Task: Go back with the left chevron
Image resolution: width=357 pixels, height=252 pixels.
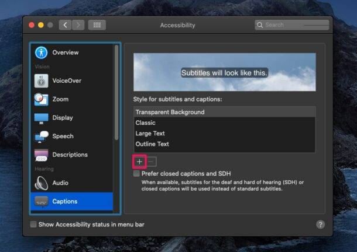Action: pos(65,25)
